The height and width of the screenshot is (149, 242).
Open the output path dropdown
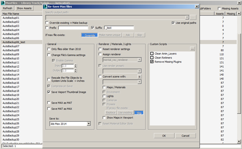pyautogui.click(x=187, y=17)
